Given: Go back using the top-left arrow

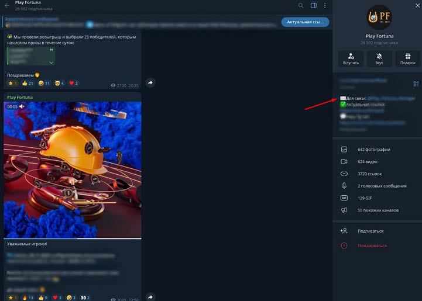Looking at the screenshot, I should tap(6, 6).
